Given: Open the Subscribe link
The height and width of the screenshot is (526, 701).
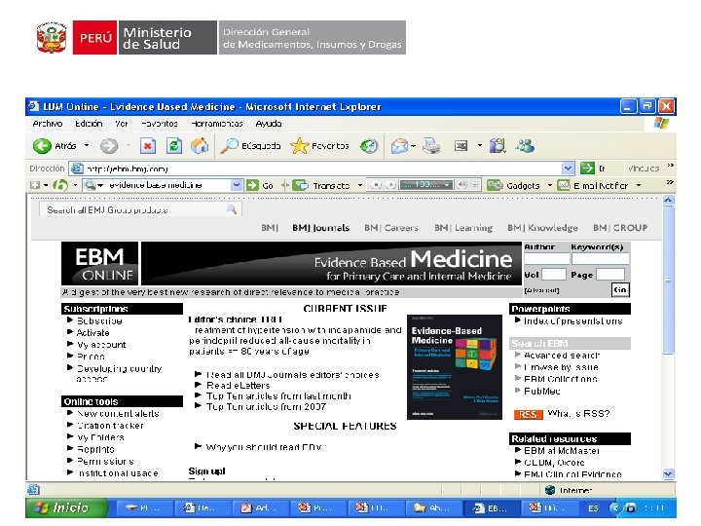Looking at the screenshot, I should [x=99, y=320].
